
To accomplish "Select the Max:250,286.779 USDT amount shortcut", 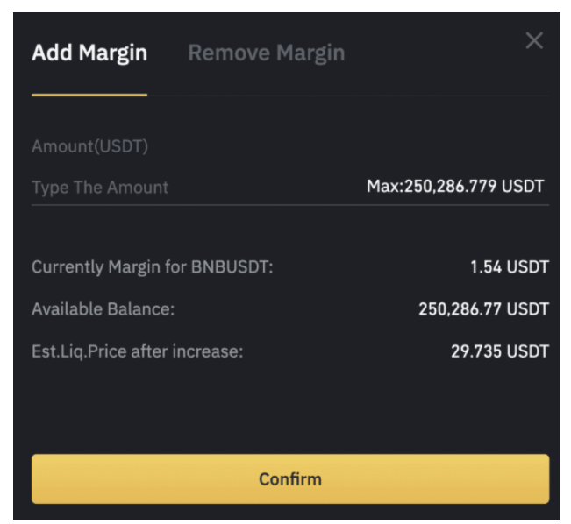I will (x=455, y=187).
